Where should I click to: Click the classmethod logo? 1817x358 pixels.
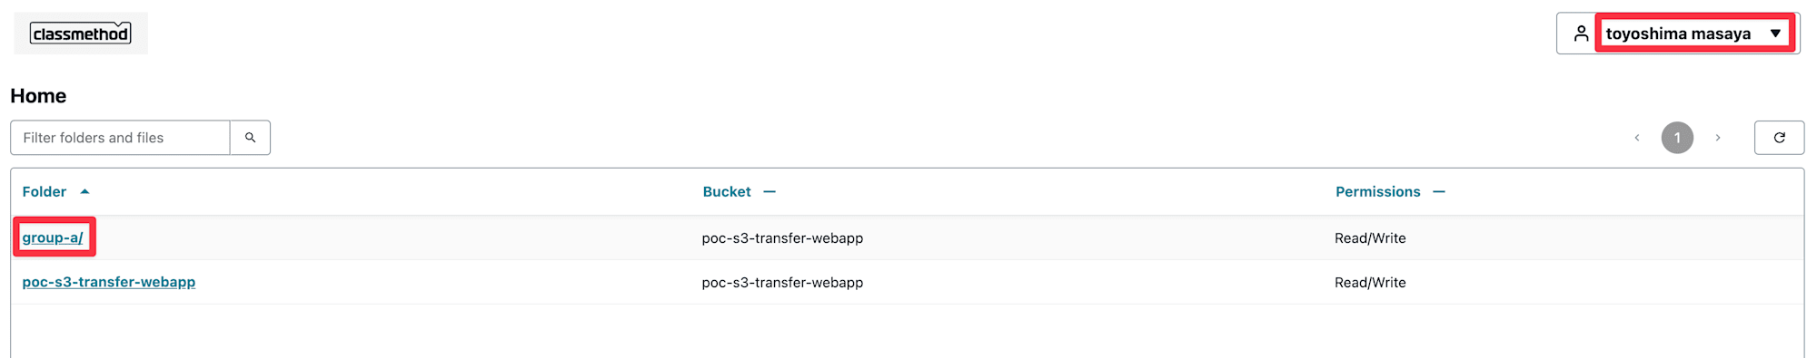81,34
